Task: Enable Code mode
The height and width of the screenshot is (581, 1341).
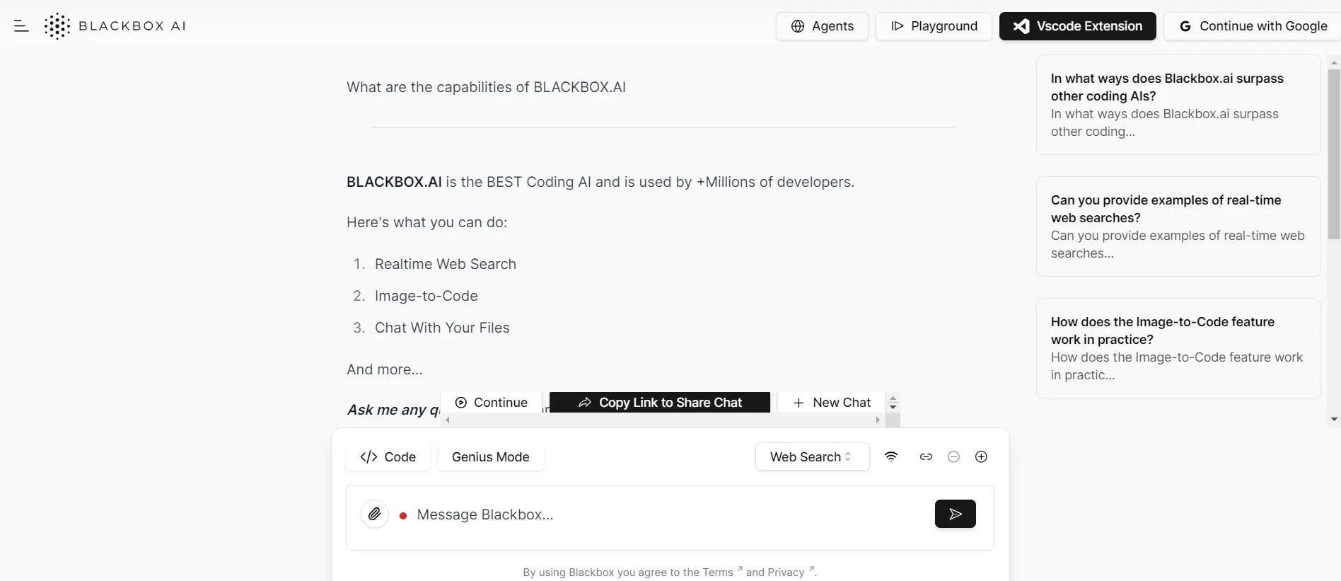Action: tap(388, 456)
